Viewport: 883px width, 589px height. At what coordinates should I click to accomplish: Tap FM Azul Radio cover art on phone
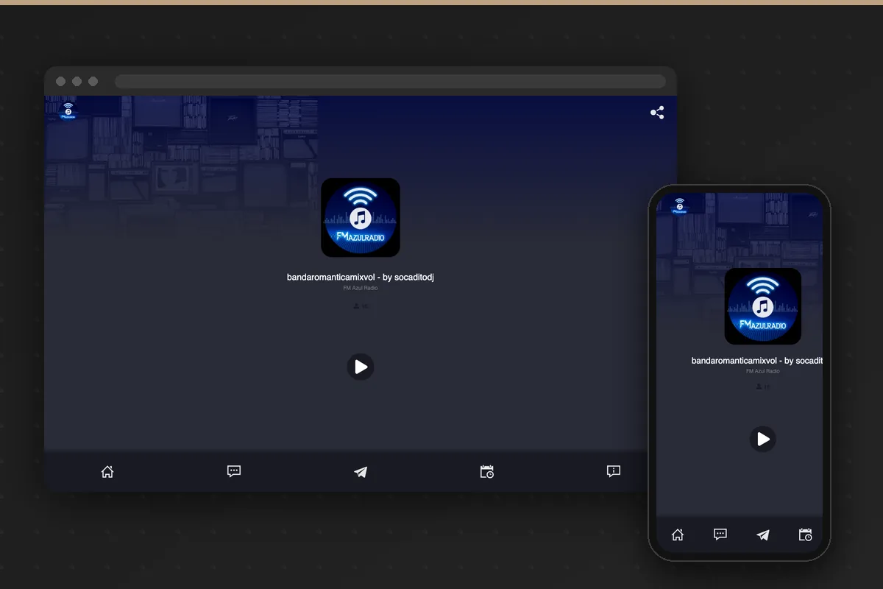tap(763, 306)
